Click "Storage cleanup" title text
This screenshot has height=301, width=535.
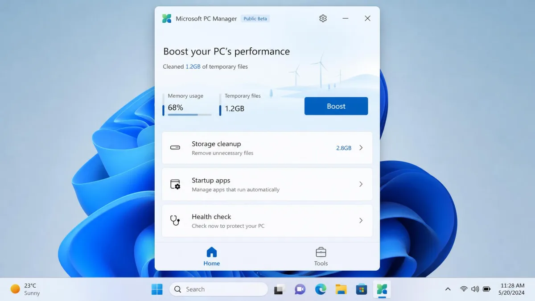click(216, 144)
